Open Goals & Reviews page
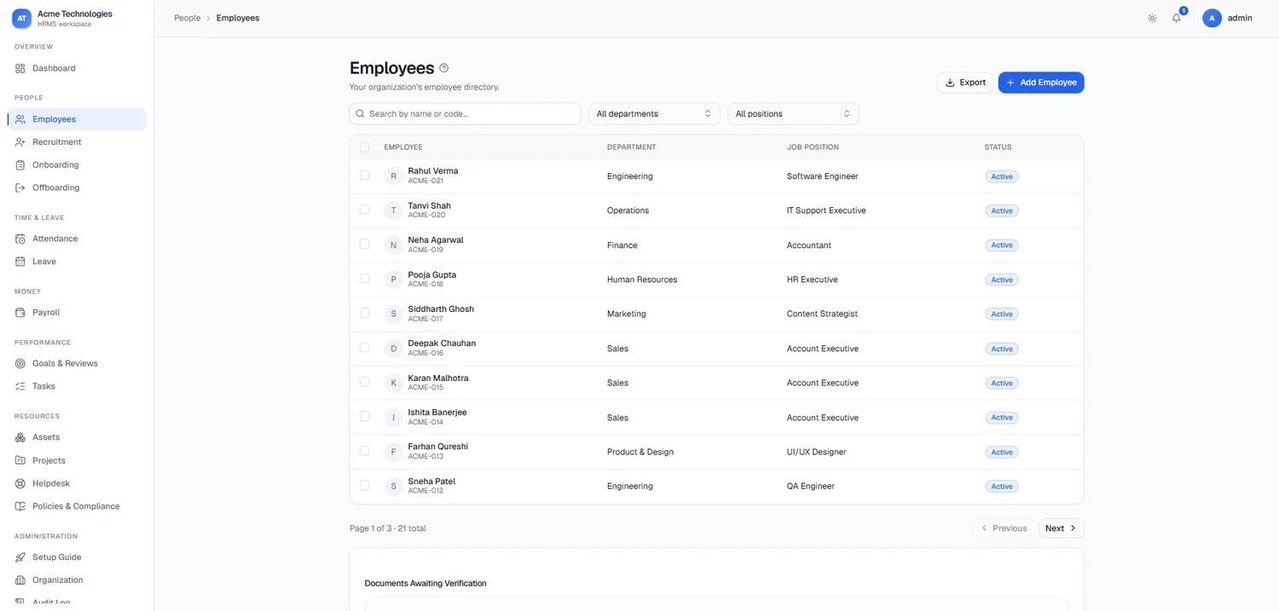Viewport: 1279px width, 611px height. (77, 364)
